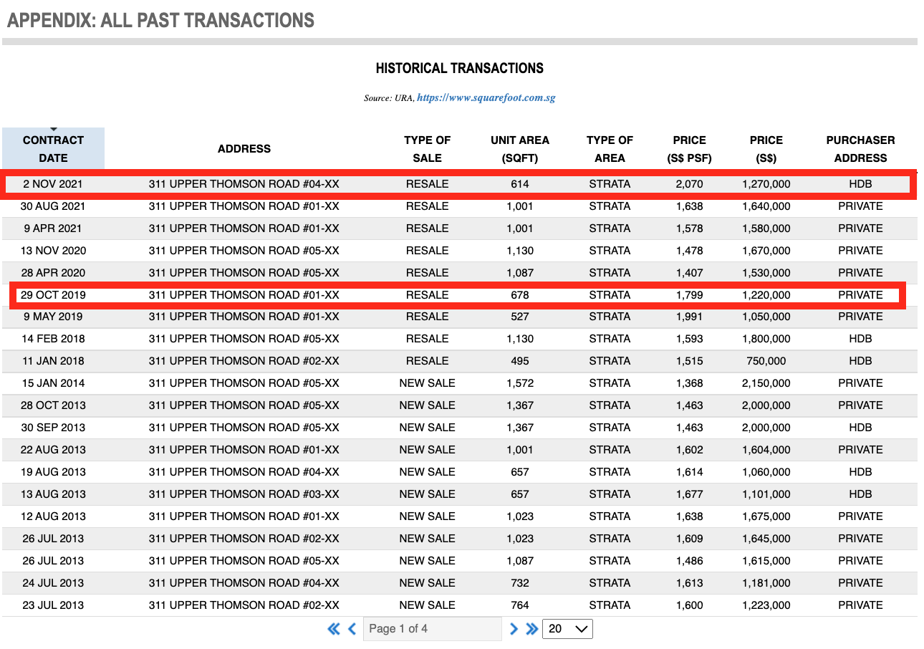Click the PSF value 1,799
The image size is (924, 649).
(690, 295)
